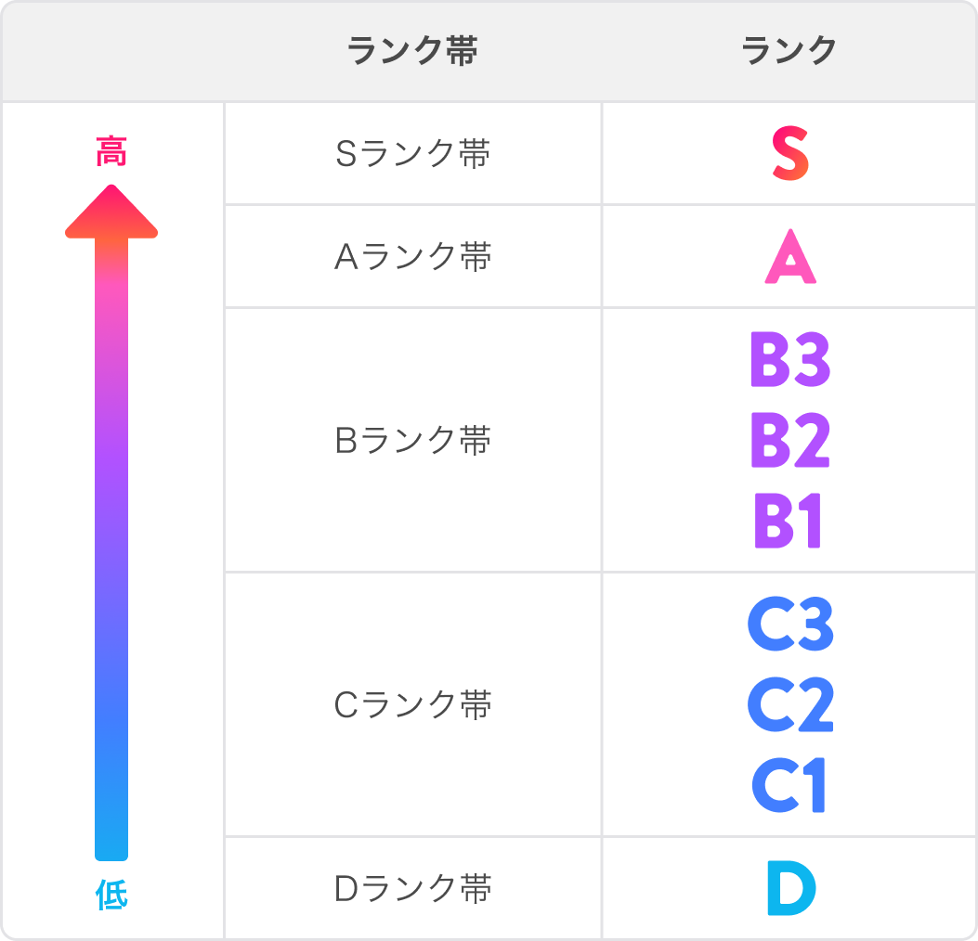Click the red 高 label
The height and width of the screenshot is (941, 978).
(x=111, y=151)
